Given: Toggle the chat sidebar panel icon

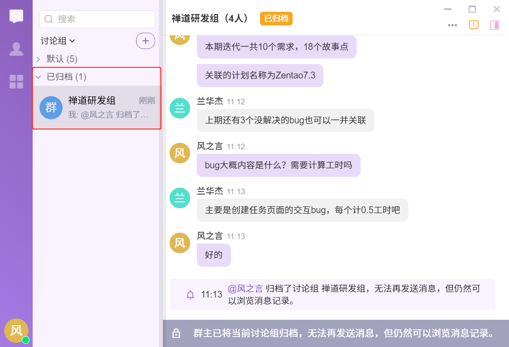Looking at the screenshot, I should (x=494, y=25).
